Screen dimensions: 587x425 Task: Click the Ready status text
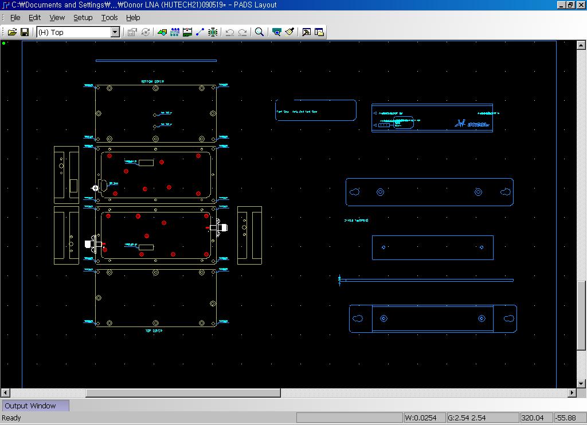[11, 418]
